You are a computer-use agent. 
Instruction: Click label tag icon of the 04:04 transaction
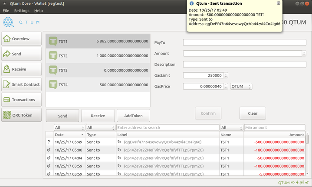119,158
